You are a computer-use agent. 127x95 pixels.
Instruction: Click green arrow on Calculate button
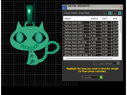[x=101, y=77]
